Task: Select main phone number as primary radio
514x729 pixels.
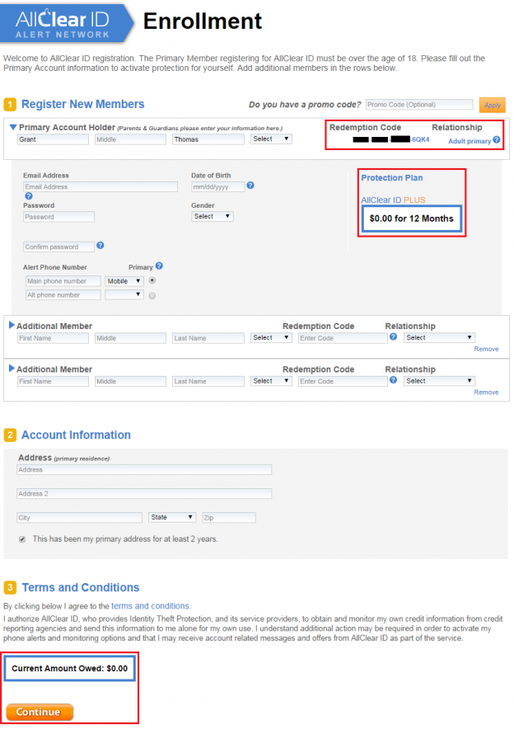Action: (152, 281)
